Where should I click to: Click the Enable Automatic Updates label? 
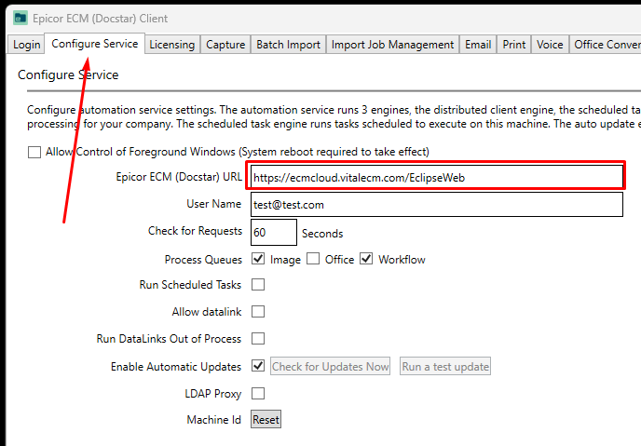tap(176, 366)
